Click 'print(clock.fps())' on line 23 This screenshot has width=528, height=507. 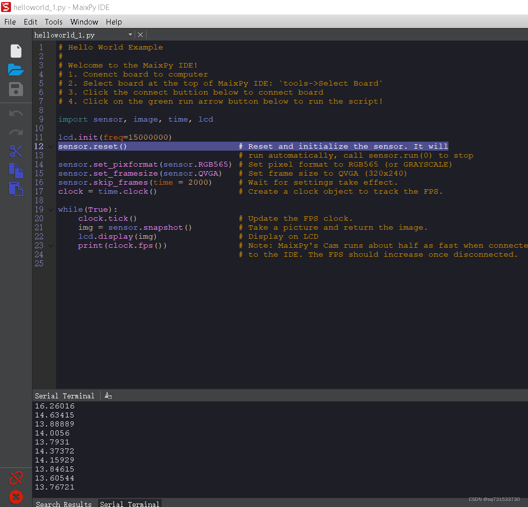pos(122,246)
